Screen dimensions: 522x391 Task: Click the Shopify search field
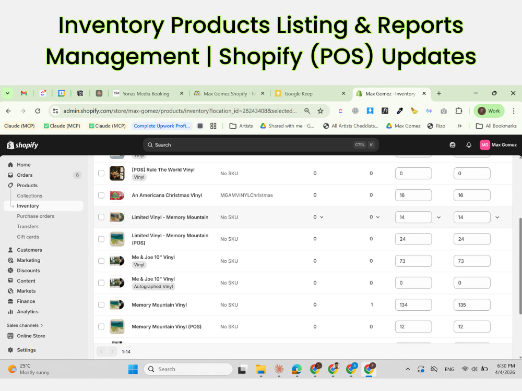[x=261, y=145]
